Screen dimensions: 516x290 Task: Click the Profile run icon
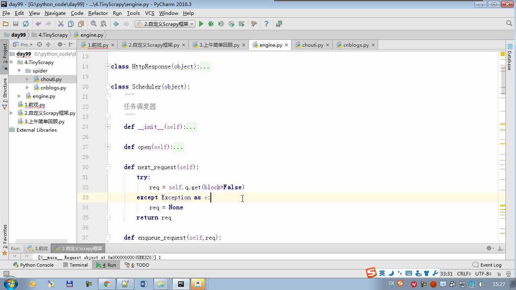[231, 24]
